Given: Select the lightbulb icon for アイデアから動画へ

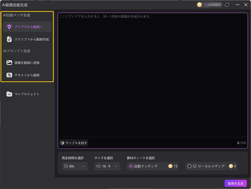Looking at the screenshot, I should click(9, 27).
